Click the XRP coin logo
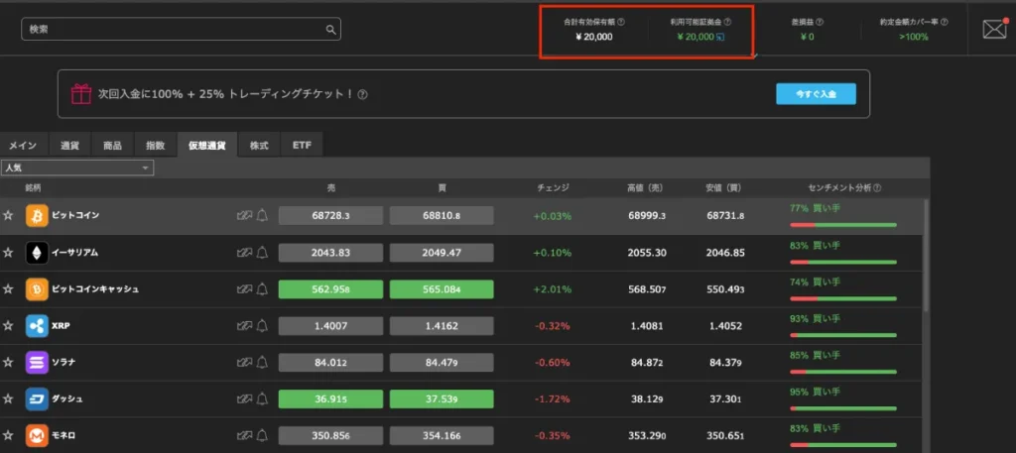The width and height of the screenshot is (1016, 453). (x=38, y=326)
